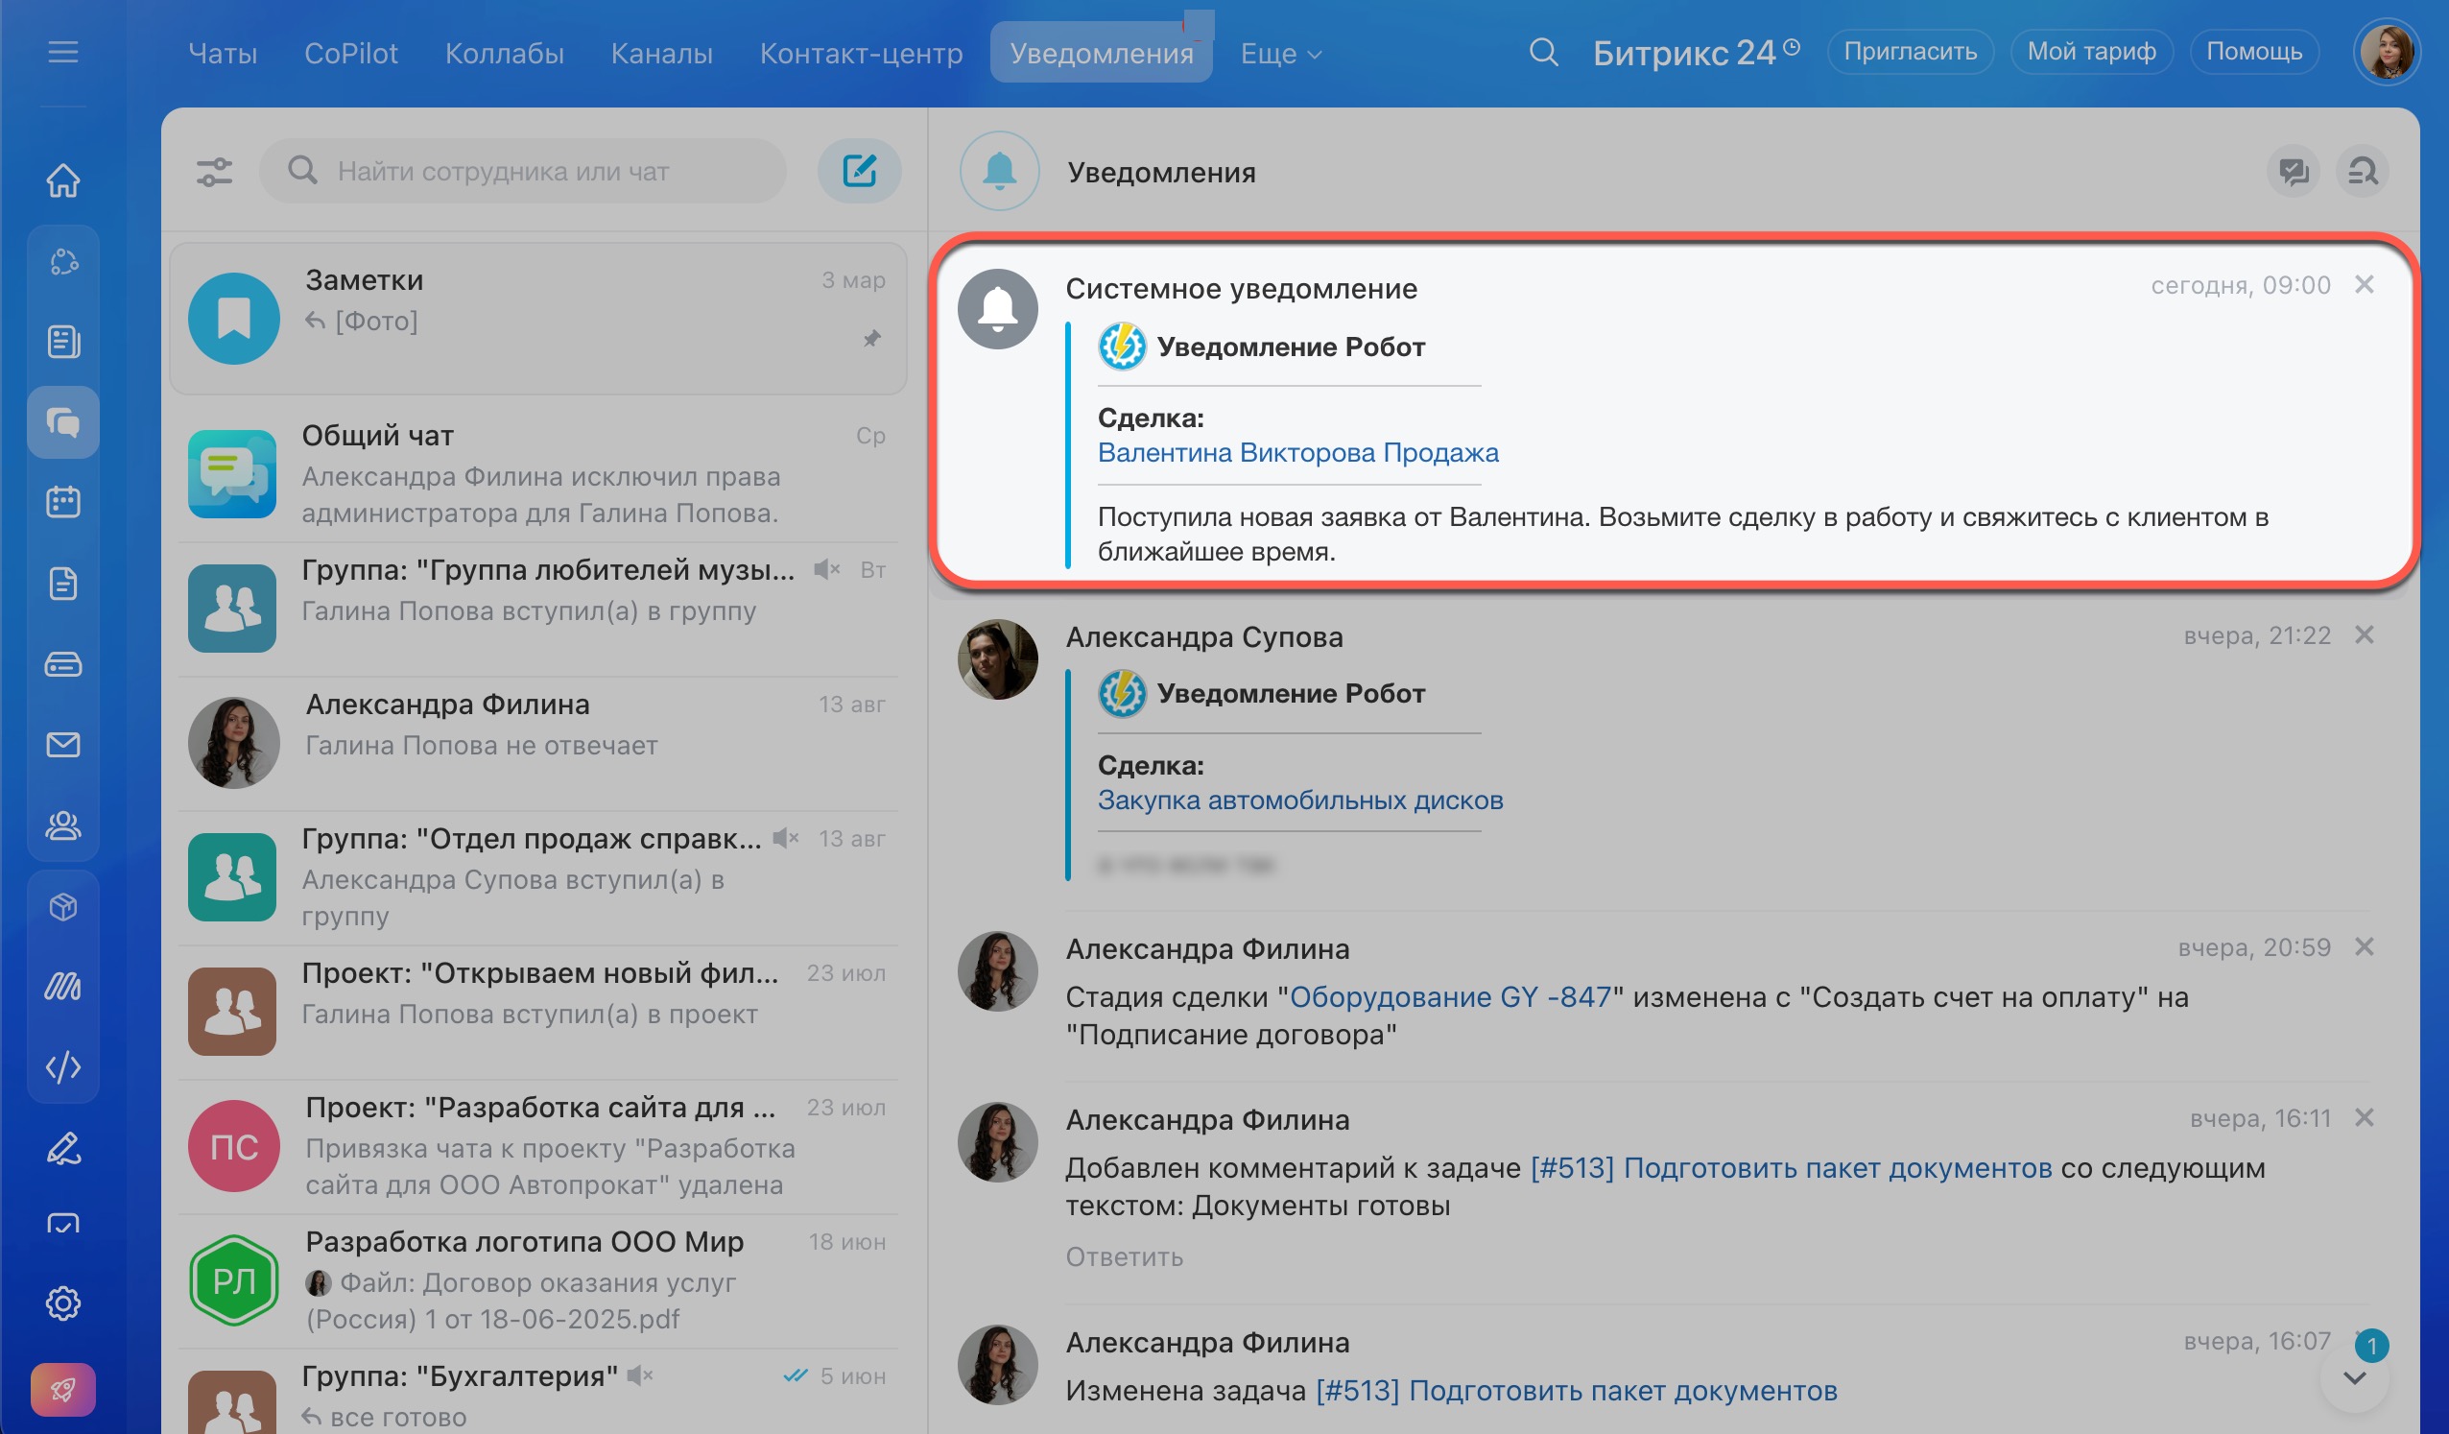The image size is (2449, 1434).
Task: Open Группа любителей музы... chat
Action: point(538,608)
